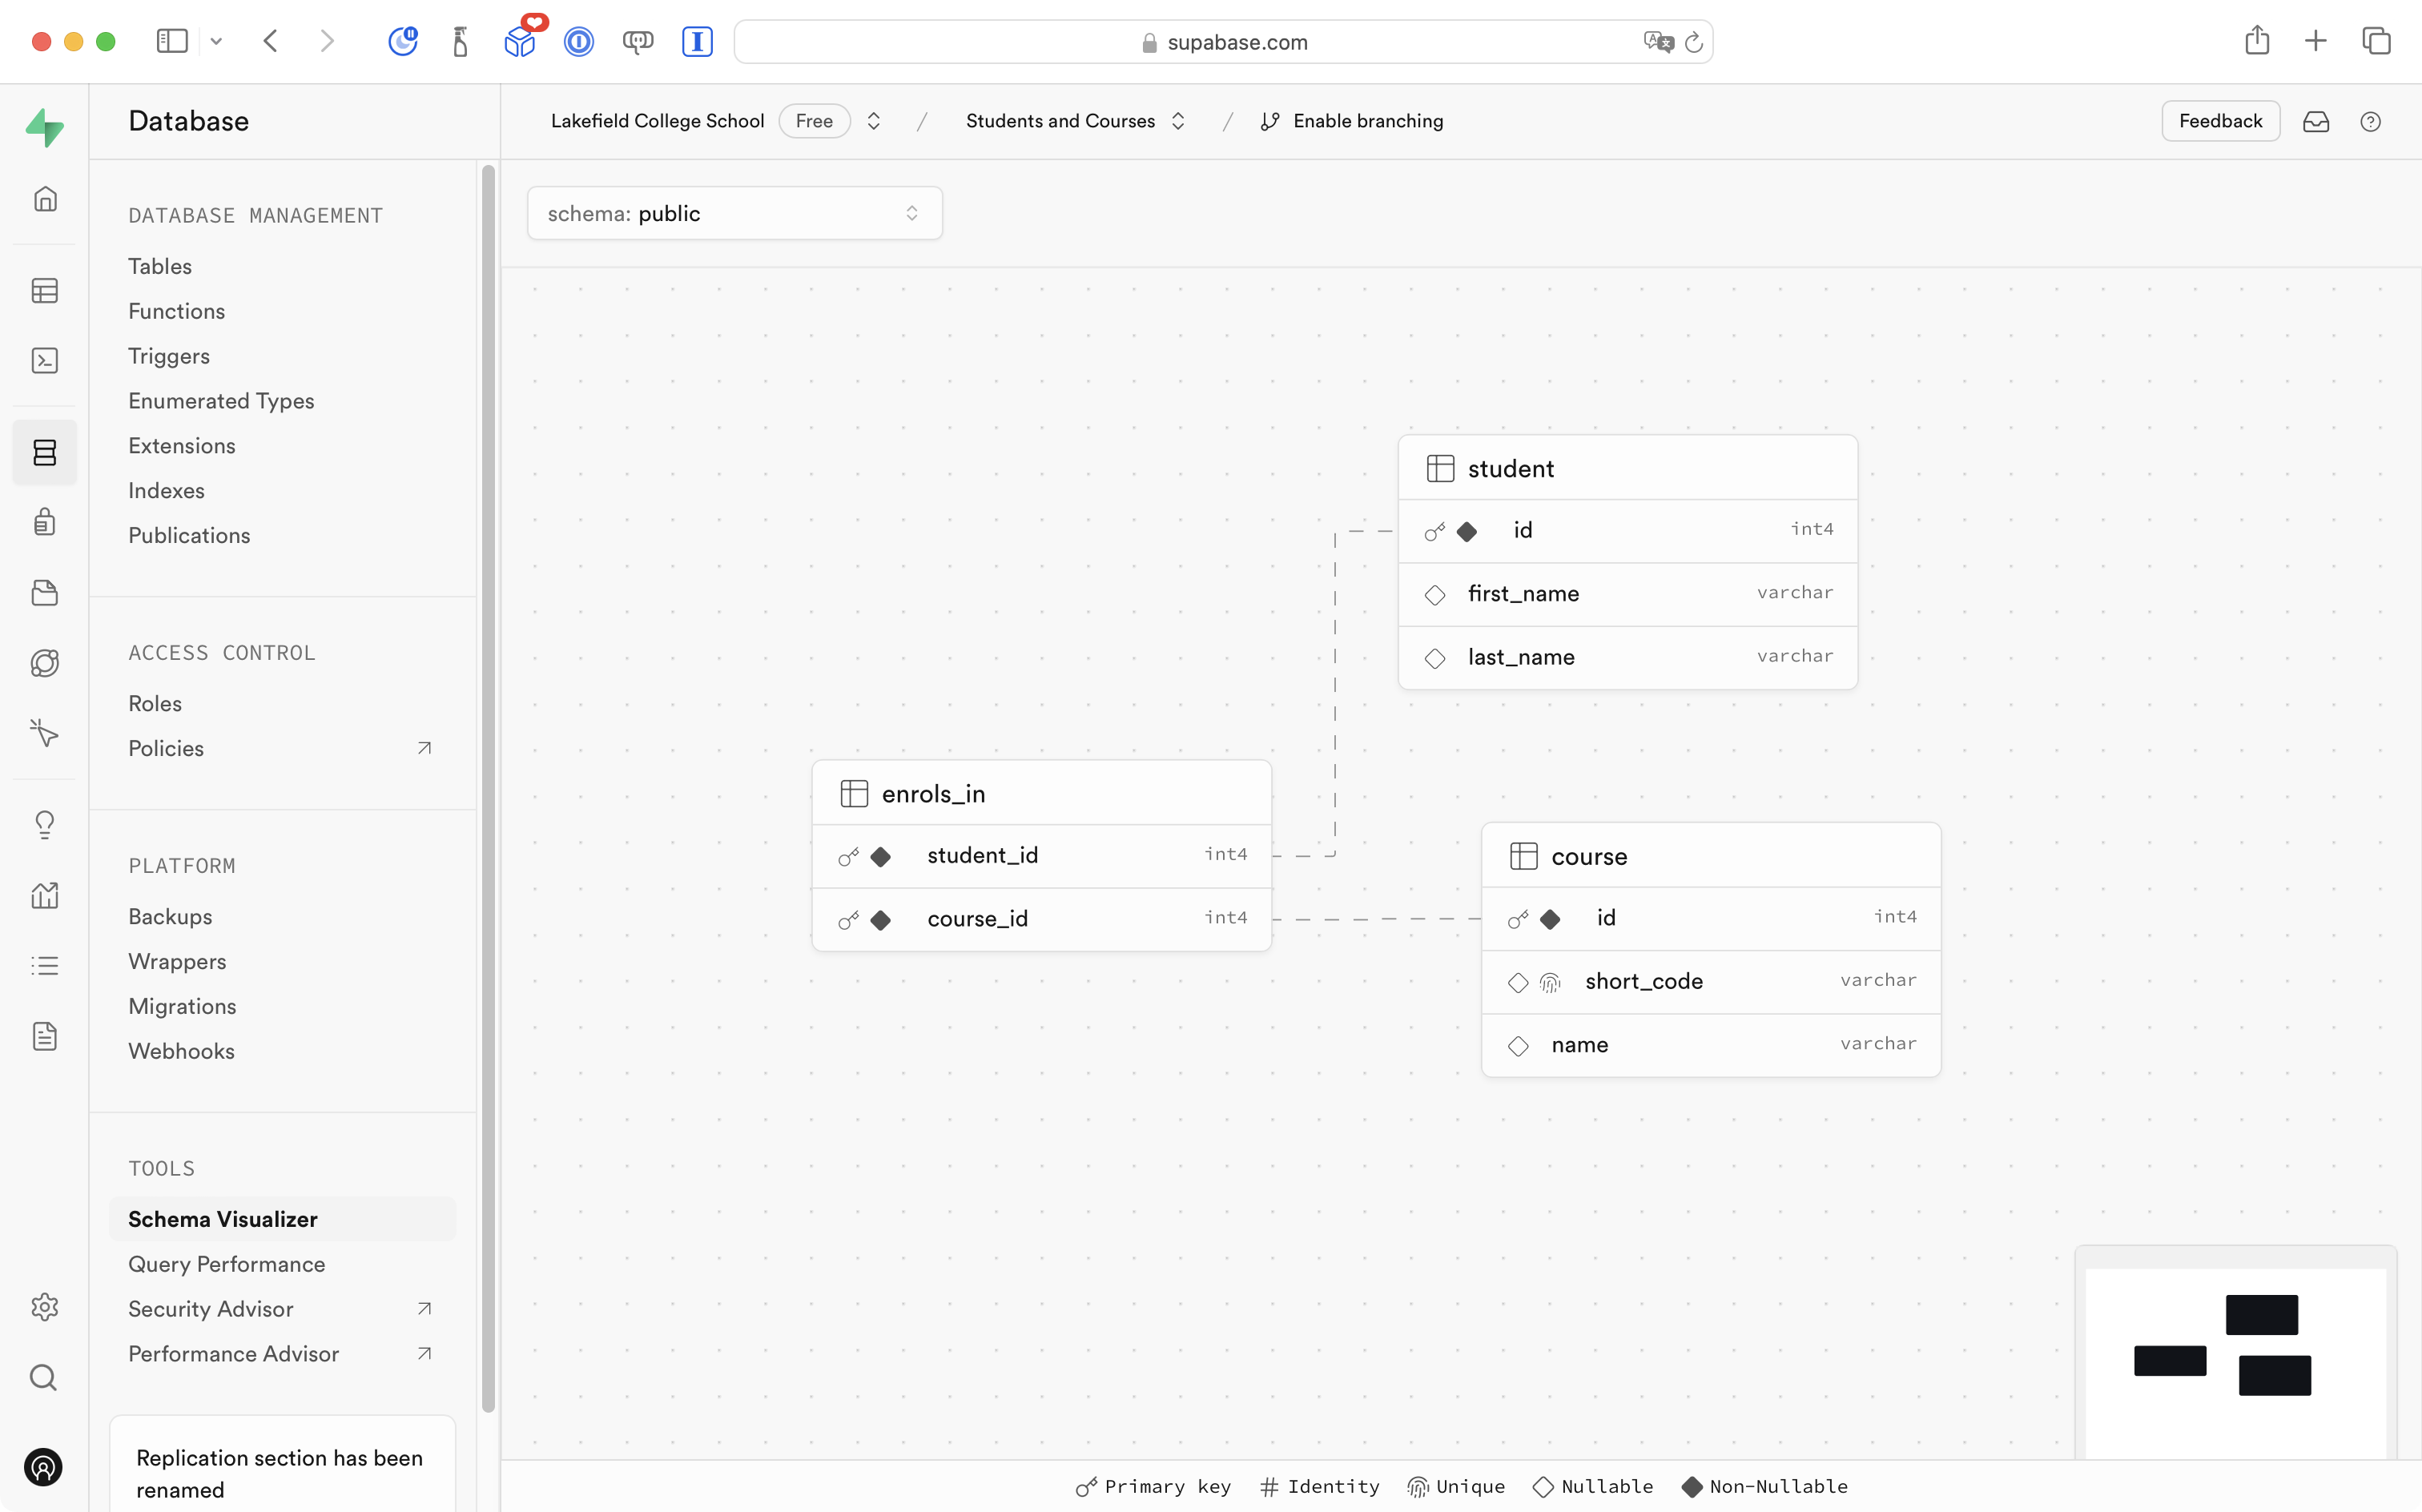
Task: Expand the Lakefield College School organization switcher
Action: point(873,121)
